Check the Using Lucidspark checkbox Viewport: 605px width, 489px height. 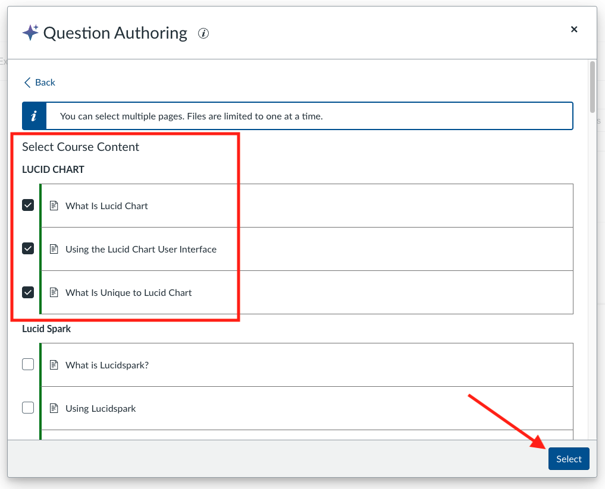tap(28, 408)
